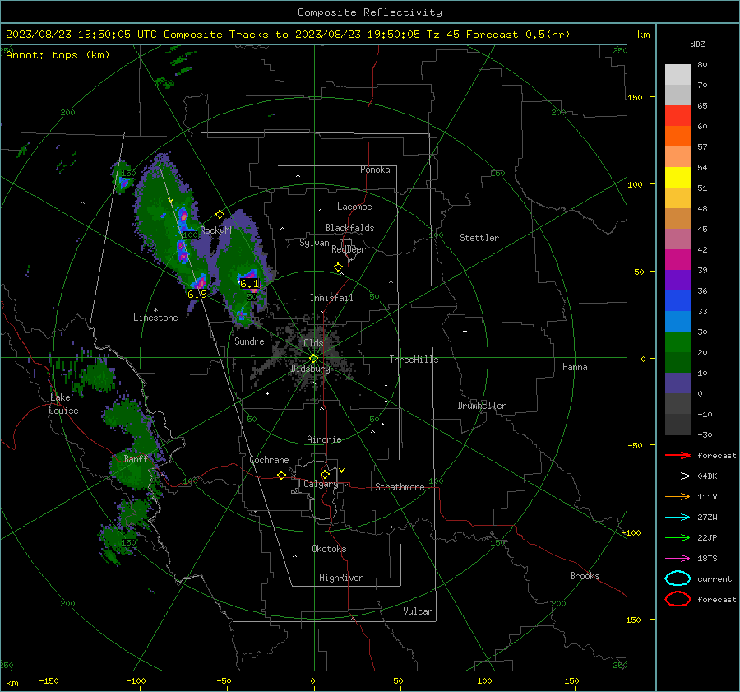Image resolution: width=740 pixels, height=692 pixels.
Task: Click the Brooks town label
Action: (585, 576)
